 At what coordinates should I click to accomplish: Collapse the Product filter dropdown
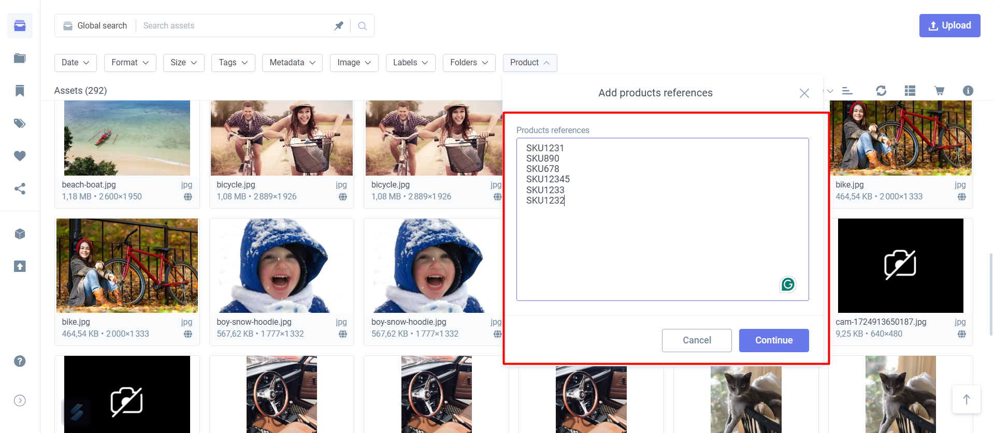[x=529, y=63]
